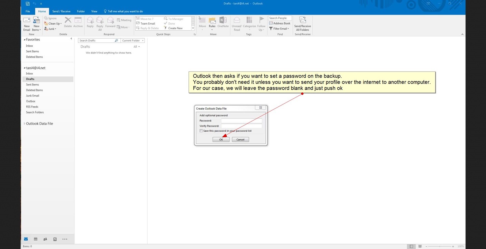Click Reply All in the ribbon
Viewport: 486px width, 249px height.
100,24
